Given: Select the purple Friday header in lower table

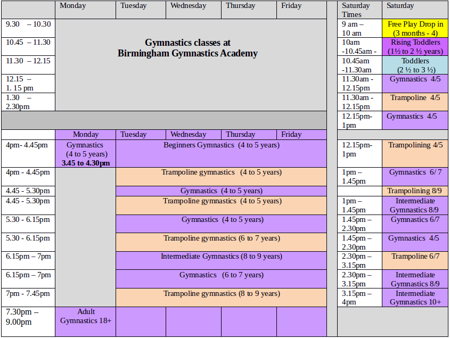Looking at the screenshot, I should 301,135.
